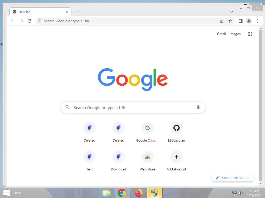The width and height of the screenshot is (265, 198).
Task: Select the New Tab tab
Action: (40, 12)
